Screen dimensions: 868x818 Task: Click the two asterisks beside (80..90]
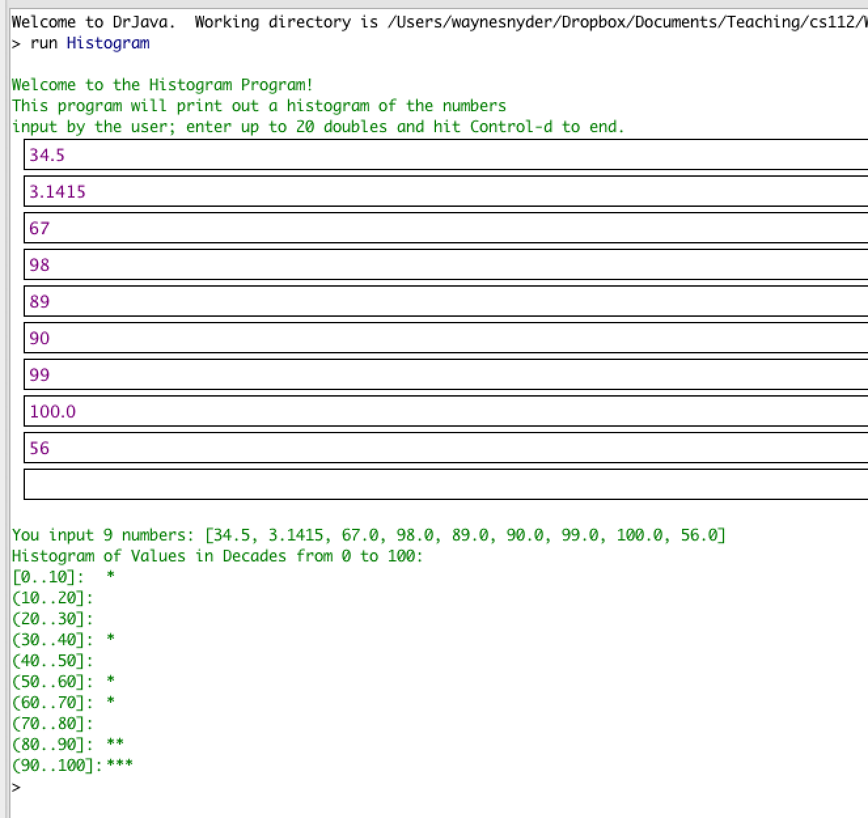tap(115, 743)
